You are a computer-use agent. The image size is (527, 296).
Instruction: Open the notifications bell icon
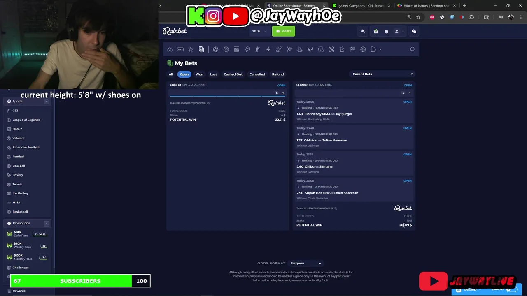(386, 31)
